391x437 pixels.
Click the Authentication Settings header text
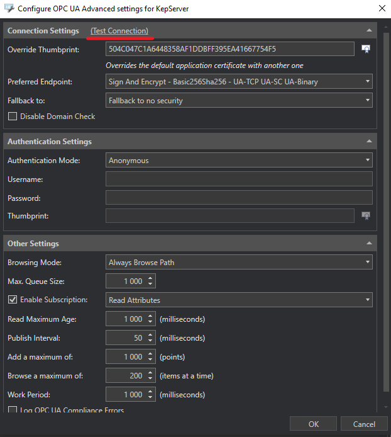(x=50, y=142)
